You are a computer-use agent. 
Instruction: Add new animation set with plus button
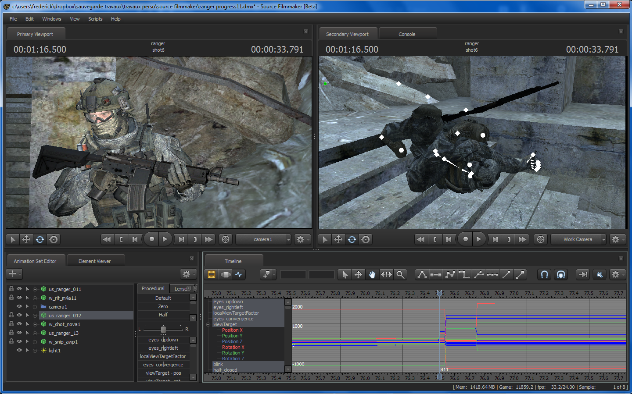pos(13,274)
